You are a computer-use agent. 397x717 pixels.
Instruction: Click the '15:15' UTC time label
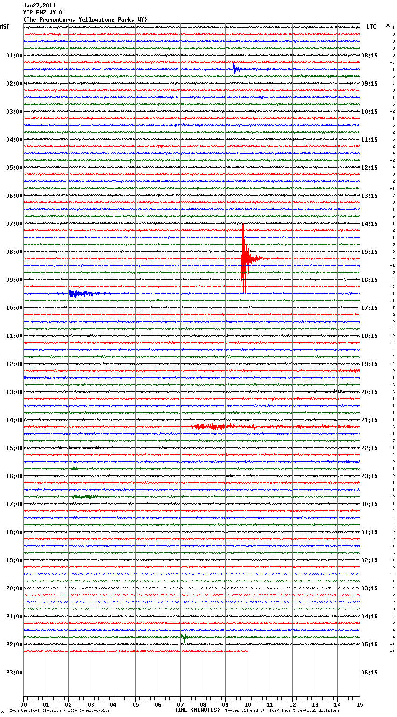click(369, 252)
